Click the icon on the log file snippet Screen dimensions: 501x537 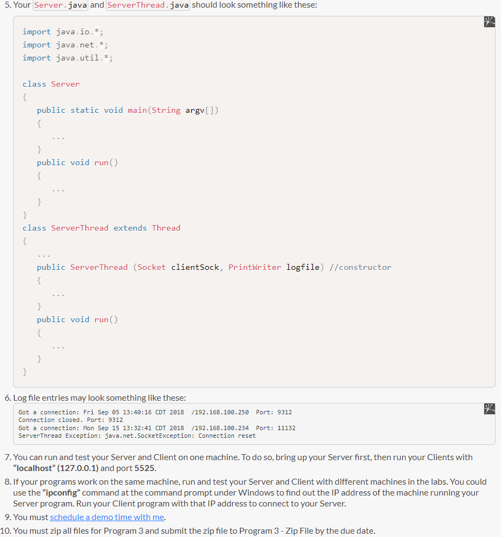pyautogui.click(x=489, y=408)
